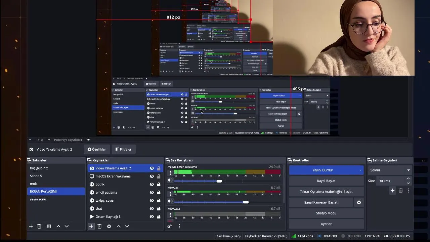Select macOS Ekran Yakalama source row

tap(125, 176)
